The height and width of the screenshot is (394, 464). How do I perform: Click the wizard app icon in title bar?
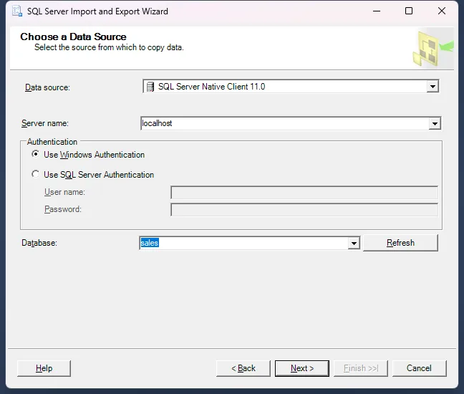click(14, 11)
